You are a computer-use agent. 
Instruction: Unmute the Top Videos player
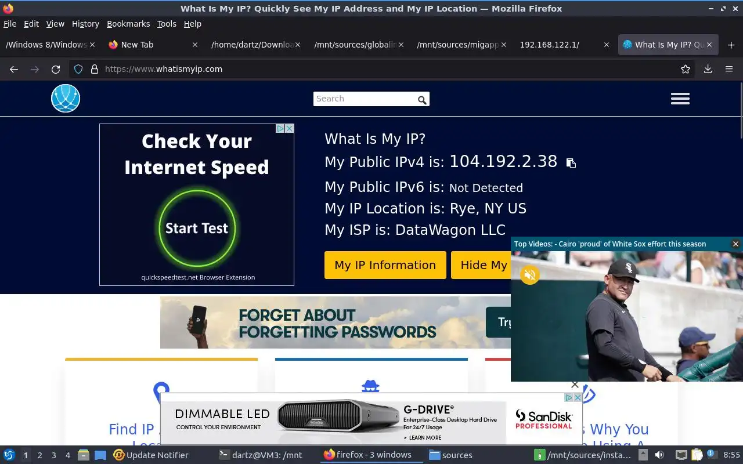pyautogui.click(x=529, y=274)
